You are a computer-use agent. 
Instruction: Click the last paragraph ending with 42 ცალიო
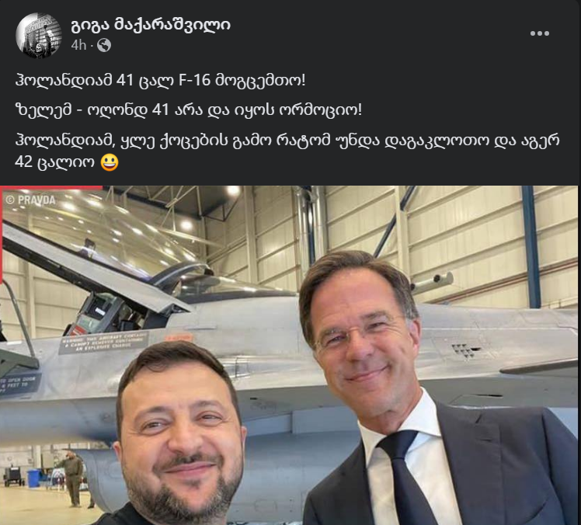pyautogui.click(x=287, y=151)
